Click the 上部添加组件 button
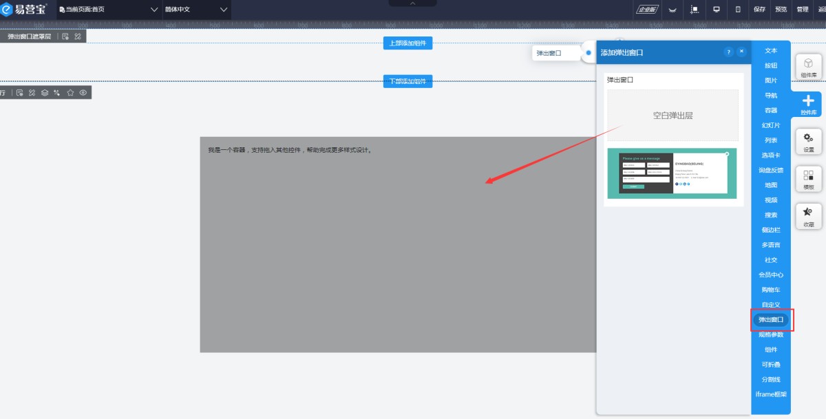The image size is (826, 419). [x=407, y=43]
